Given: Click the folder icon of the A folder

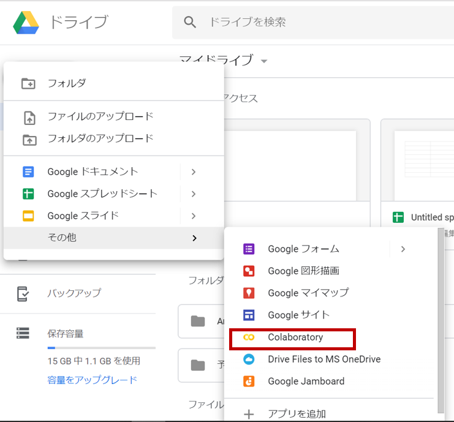Looking at the screenshot, I should [198, 321].
